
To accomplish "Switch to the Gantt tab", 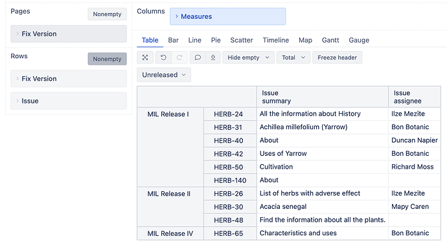I will [330, 40].
